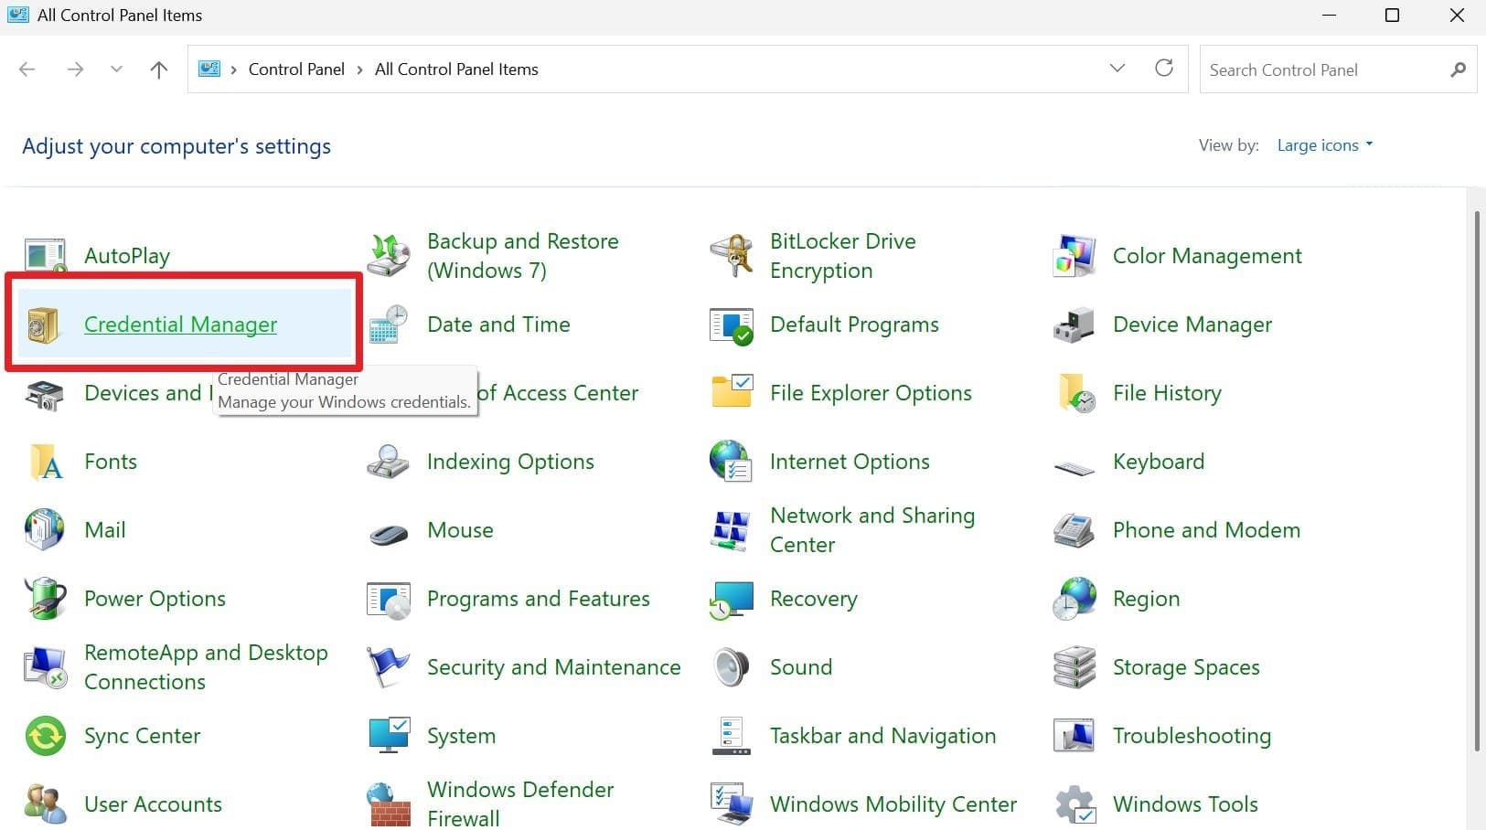Click the vertical scrollbar thumb
Screen dimensions: 1486x830
tap(1477, 482)
